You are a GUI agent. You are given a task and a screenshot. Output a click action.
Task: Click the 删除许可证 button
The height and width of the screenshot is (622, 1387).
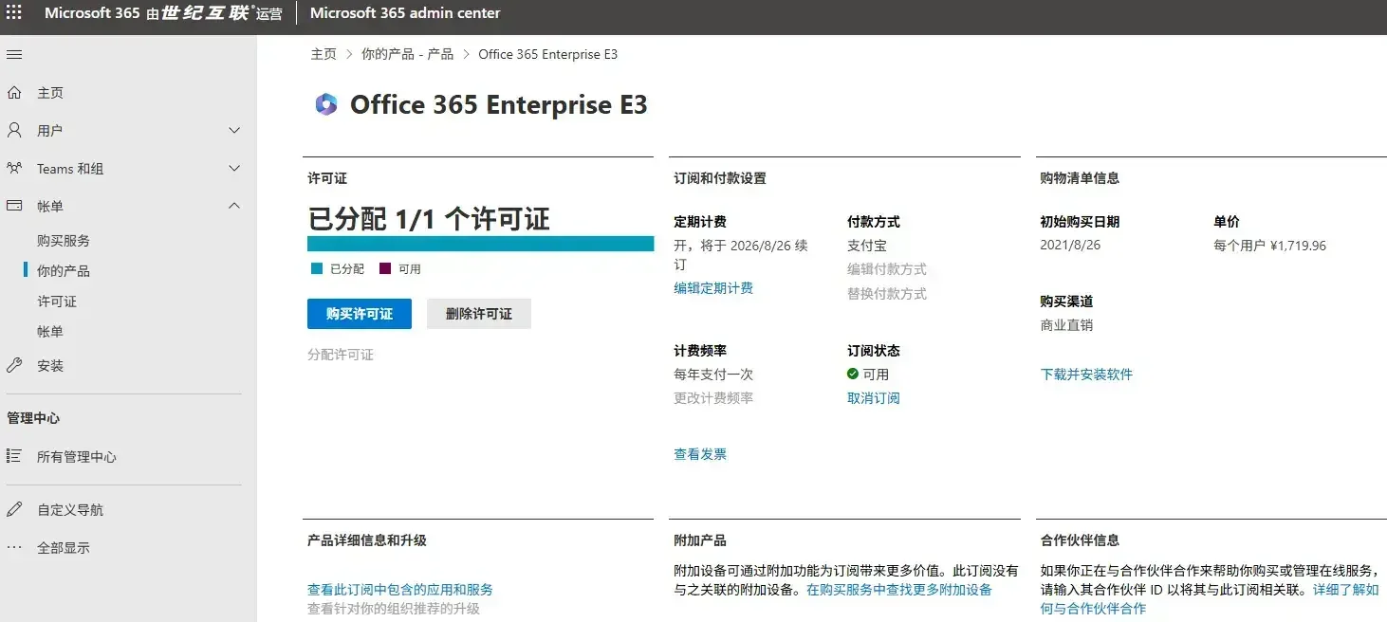click(x=479, y=314)
